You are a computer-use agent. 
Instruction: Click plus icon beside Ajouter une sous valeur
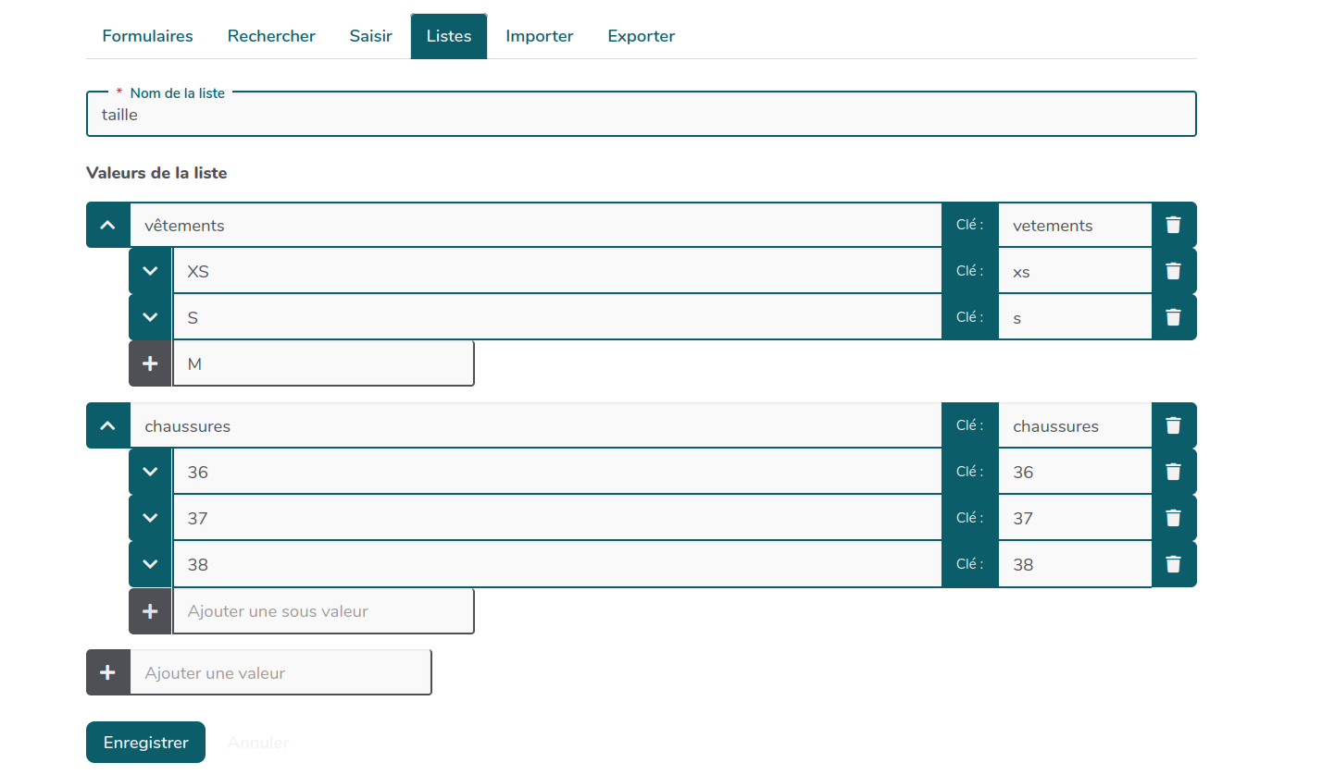point(150,611)
